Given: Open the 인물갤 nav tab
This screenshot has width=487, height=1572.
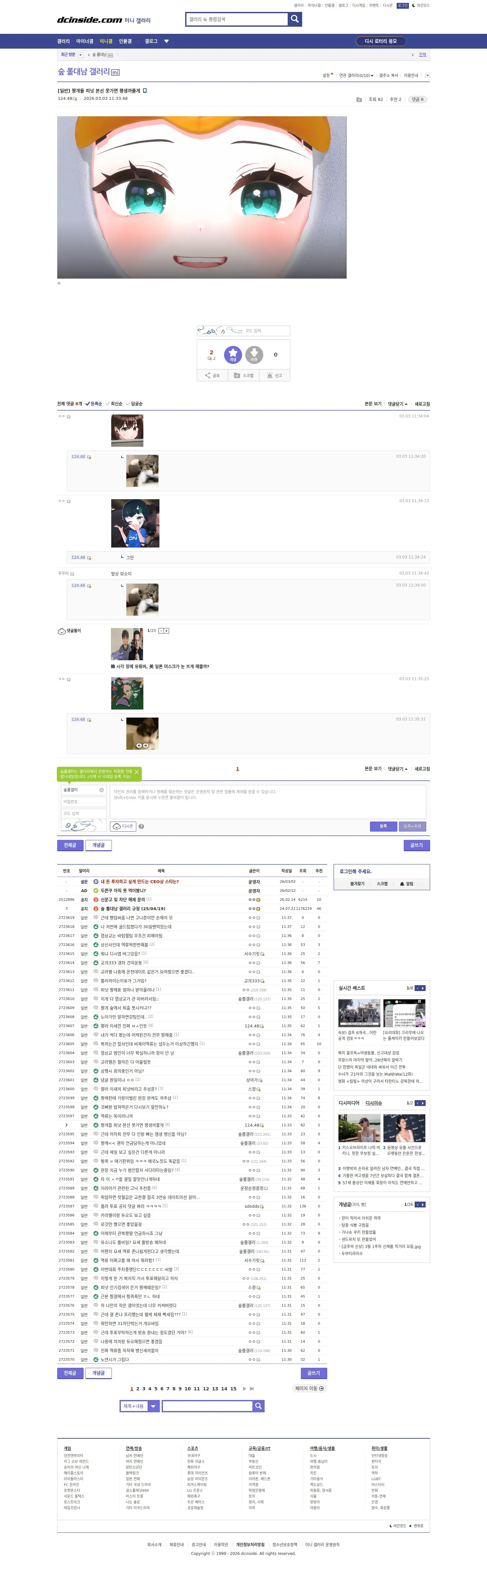Looking at the screenshot, I should pyautogui.click(x=125, y=42).
